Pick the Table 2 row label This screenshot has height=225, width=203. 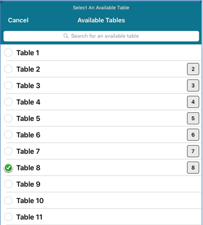(x=28, y=69)
